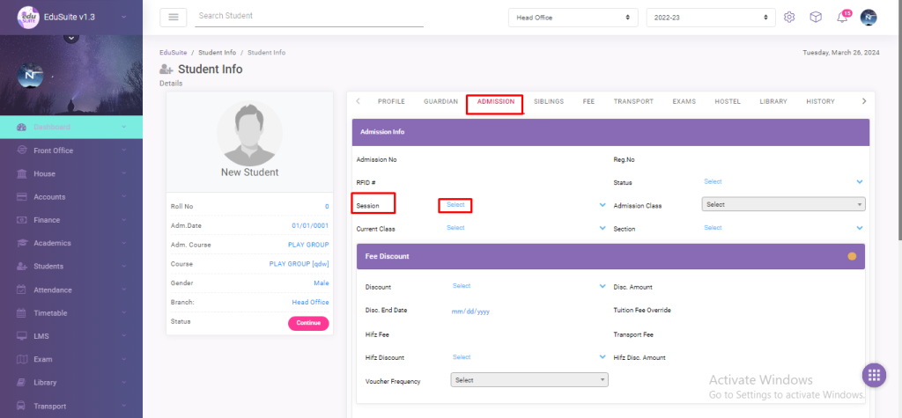Click the hamburger menu toggle button

173,17
